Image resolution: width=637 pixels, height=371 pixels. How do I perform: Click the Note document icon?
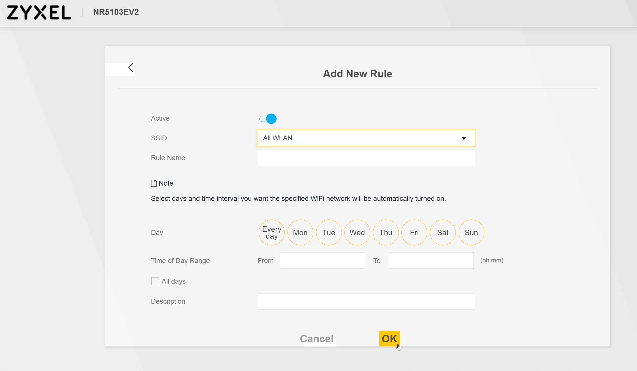click(x=154, y=183)
